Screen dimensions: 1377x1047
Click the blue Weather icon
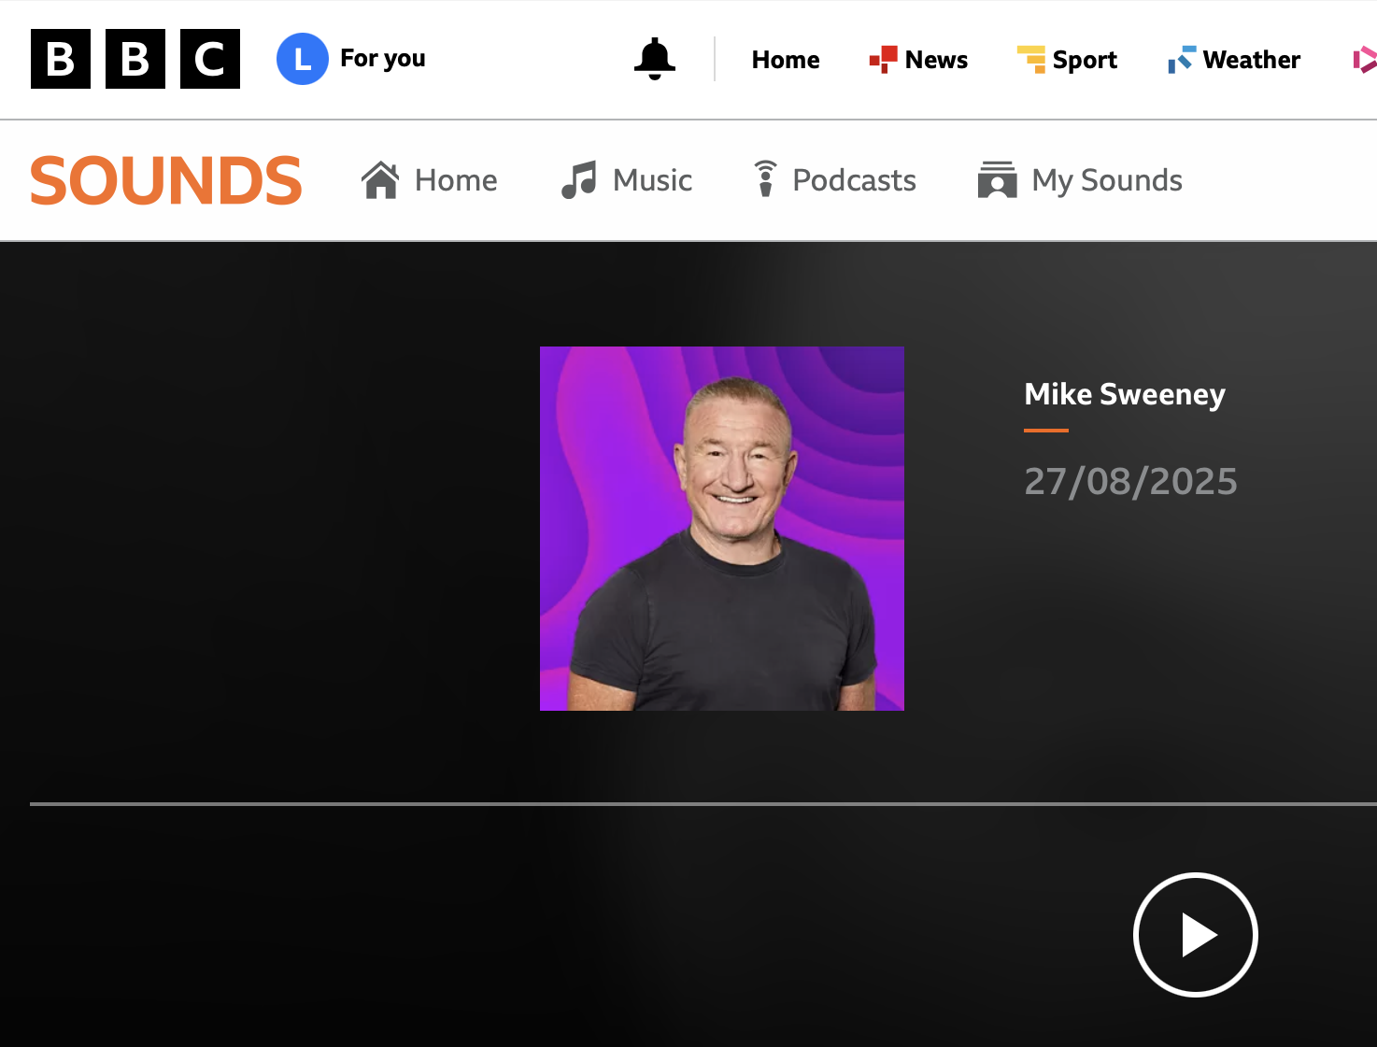click(x=1181, y=60)
